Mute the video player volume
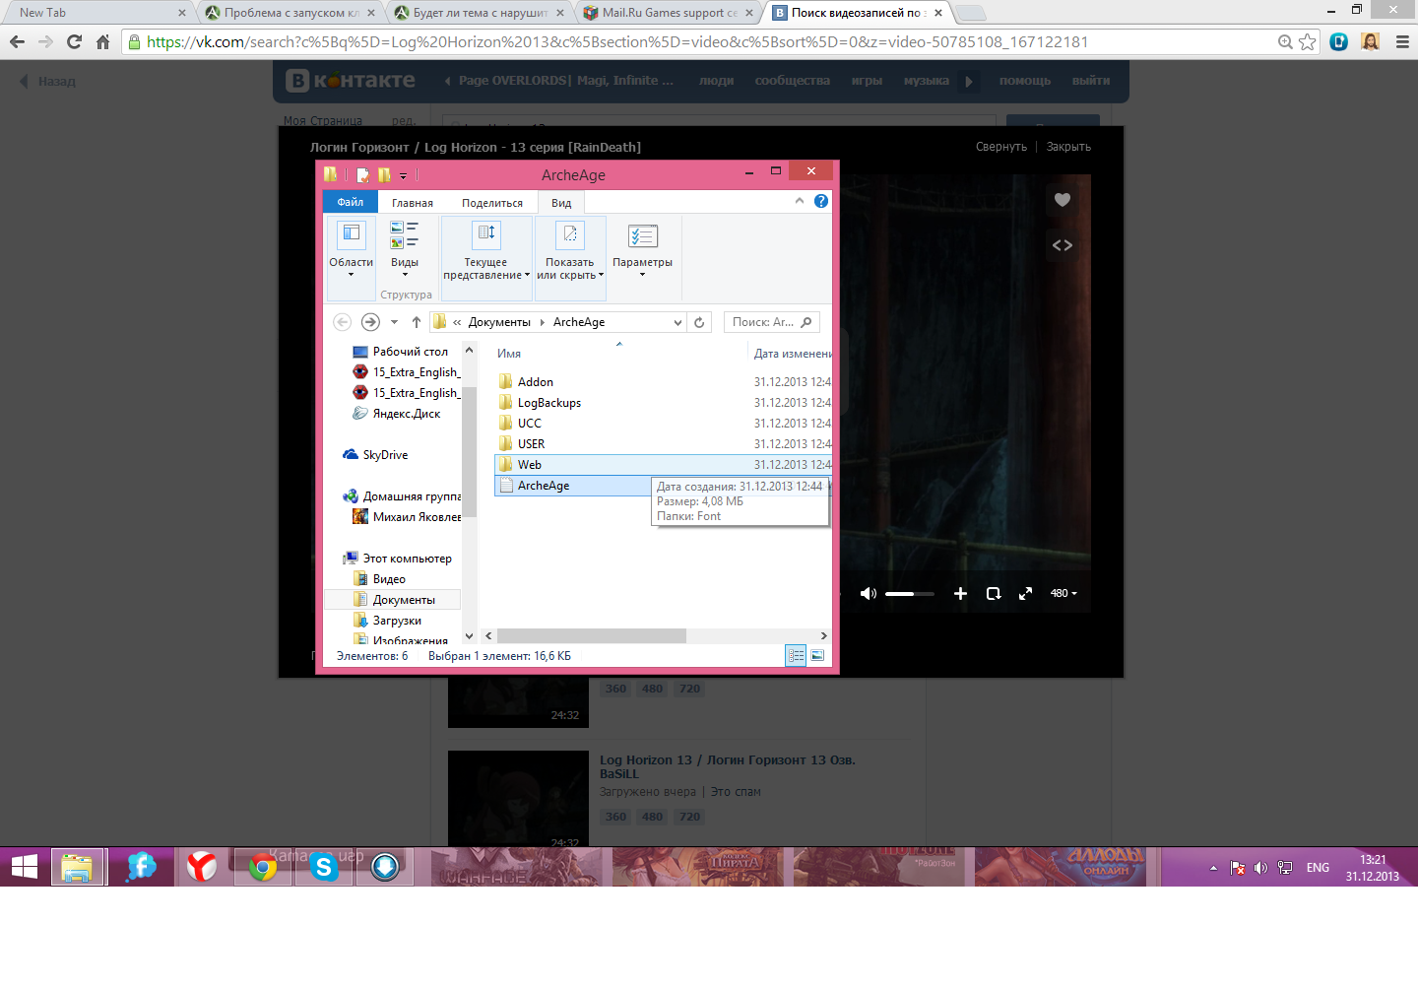This screenshot has height=989, width=1418. tap(868, 594)
